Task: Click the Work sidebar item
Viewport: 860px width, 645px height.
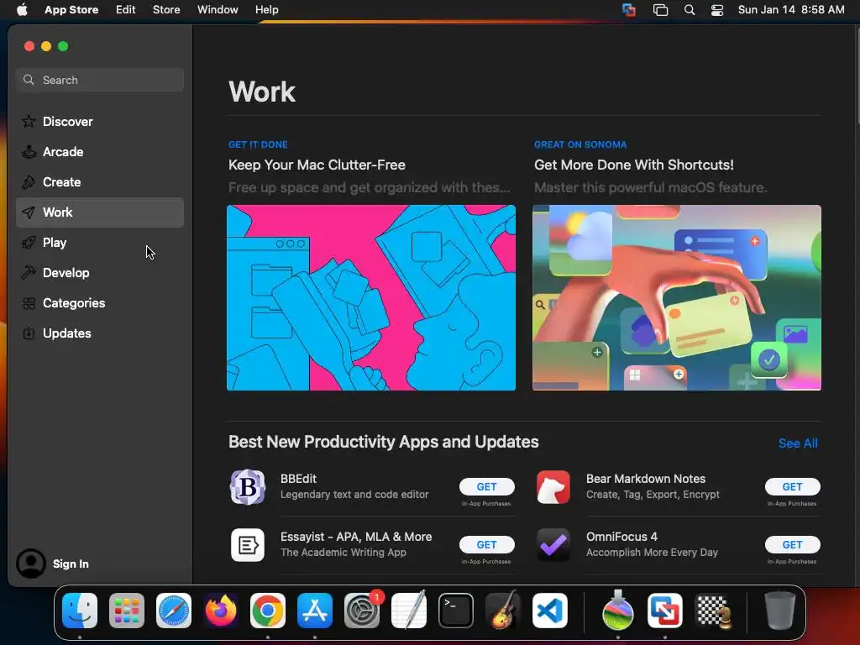Action: (x=99, y=212)
